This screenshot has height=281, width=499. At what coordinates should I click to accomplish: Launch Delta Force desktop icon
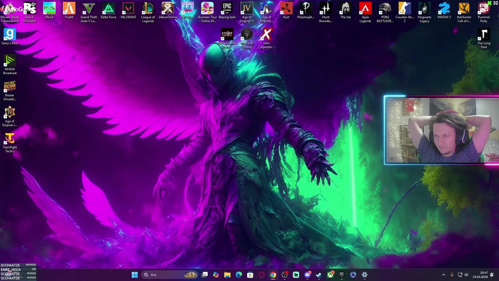108,11
